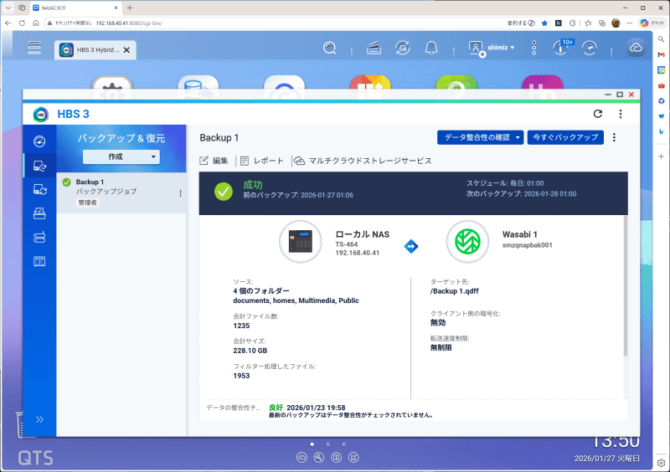Open the info icon with 10+ badge

[x=562, y=47]
